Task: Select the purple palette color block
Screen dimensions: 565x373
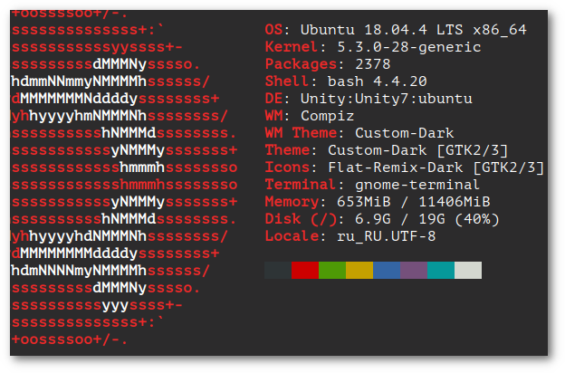Action: (414, 270)
